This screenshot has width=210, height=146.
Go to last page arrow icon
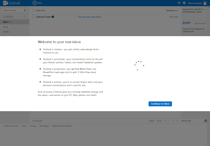point(177,121)
